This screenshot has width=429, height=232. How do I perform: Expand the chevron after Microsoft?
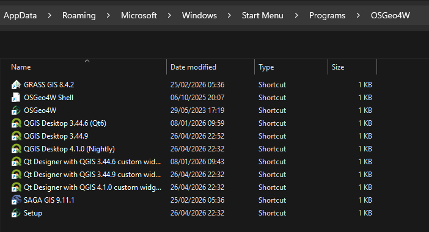click(x=169, y=16)
